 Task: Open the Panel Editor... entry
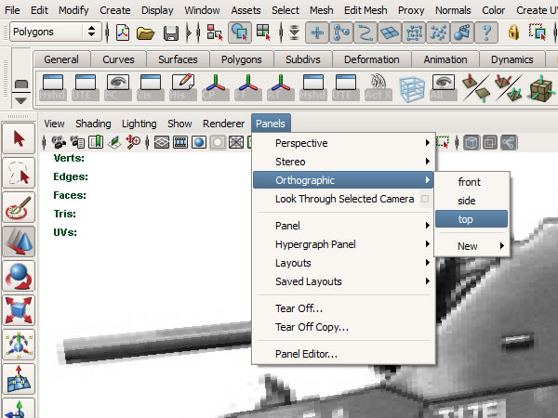pyautogui.click(x=344, y=354)
